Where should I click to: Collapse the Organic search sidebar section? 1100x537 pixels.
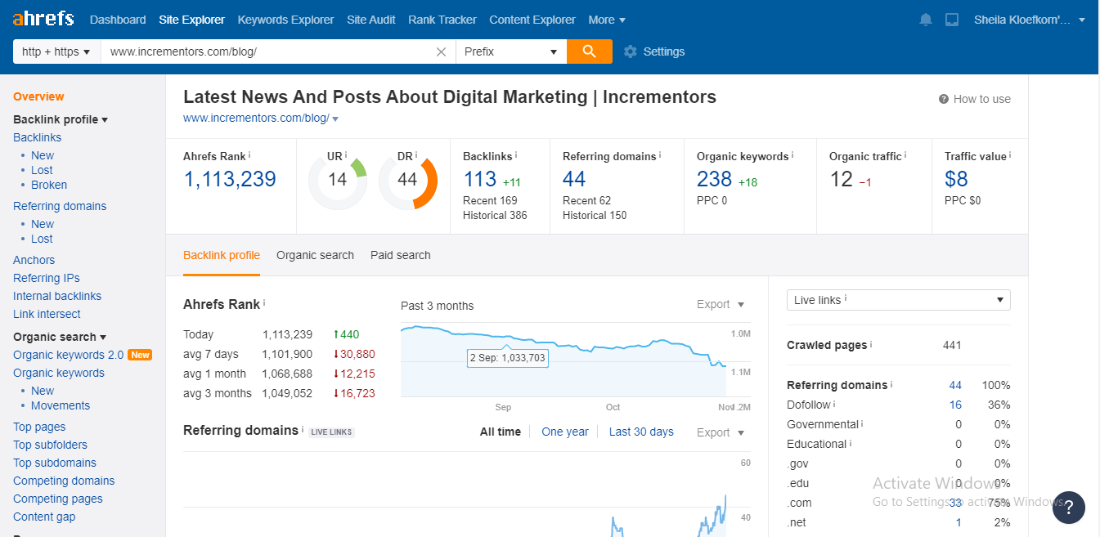pos(60,337)
